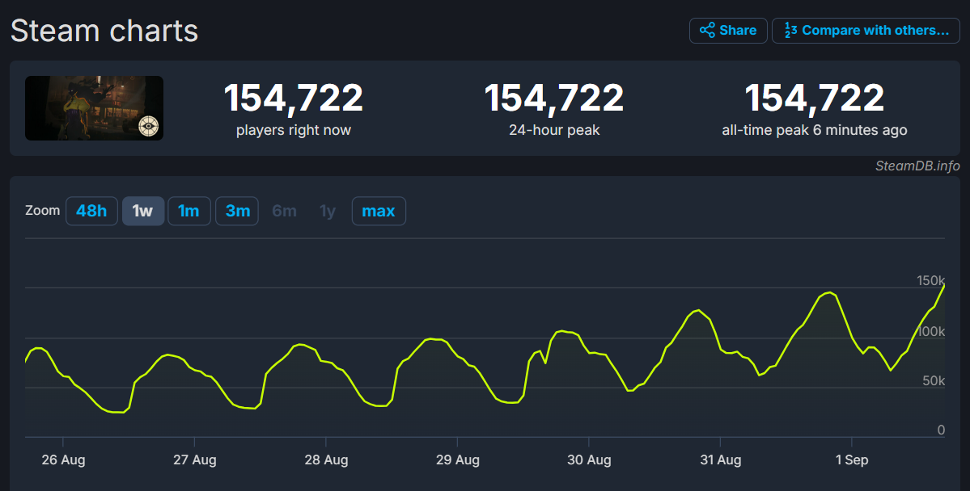Click the 150k y-axis label
This screenshot has height=491, width=970.
[931, 281]
